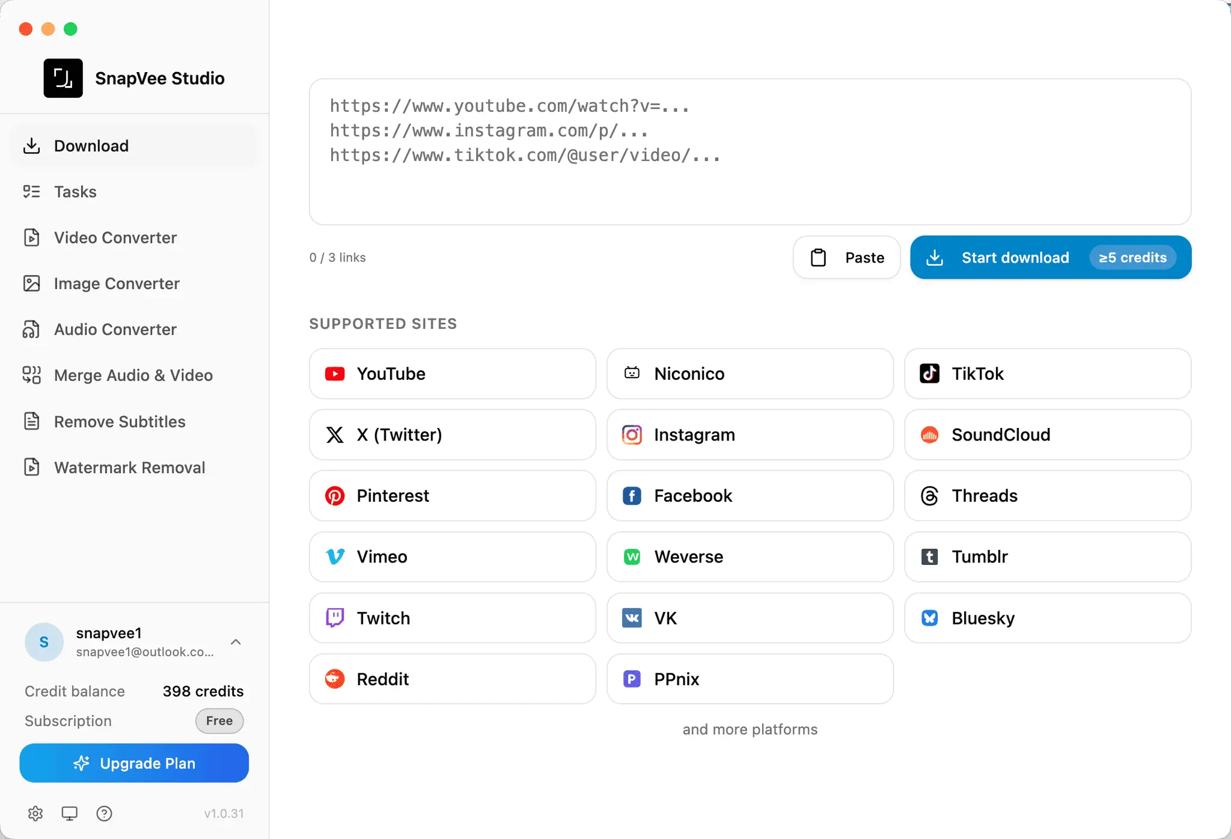Go to Video Converter
Viewport: 1231px width, 839px height.
(x=134, y=237)
